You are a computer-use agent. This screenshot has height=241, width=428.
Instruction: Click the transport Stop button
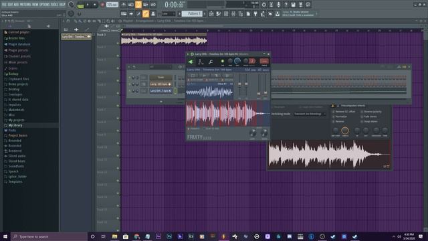95,5
